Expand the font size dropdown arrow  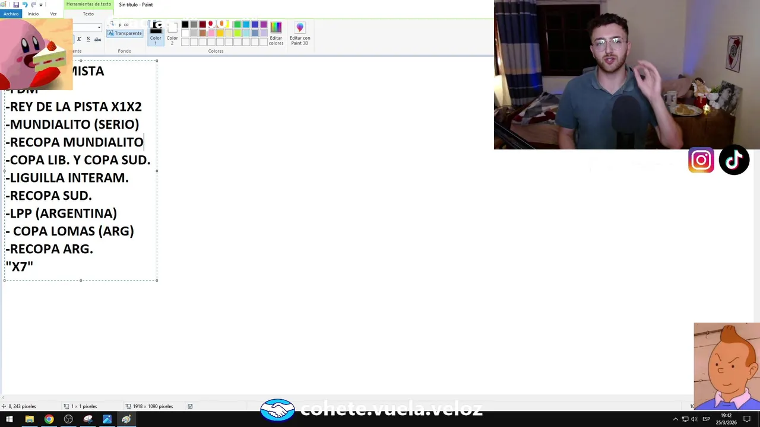(x=99, y=27)
